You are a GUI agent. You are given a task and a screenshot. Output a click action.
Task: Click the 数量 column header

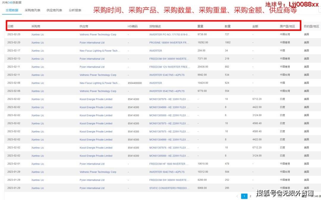(x=228, y=26)
